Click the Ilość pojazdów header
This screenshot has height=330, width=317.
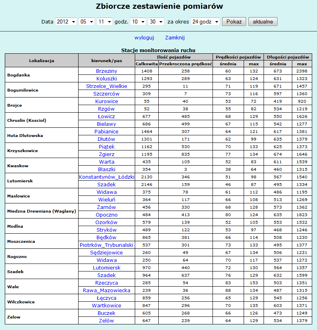pos(174,57)
